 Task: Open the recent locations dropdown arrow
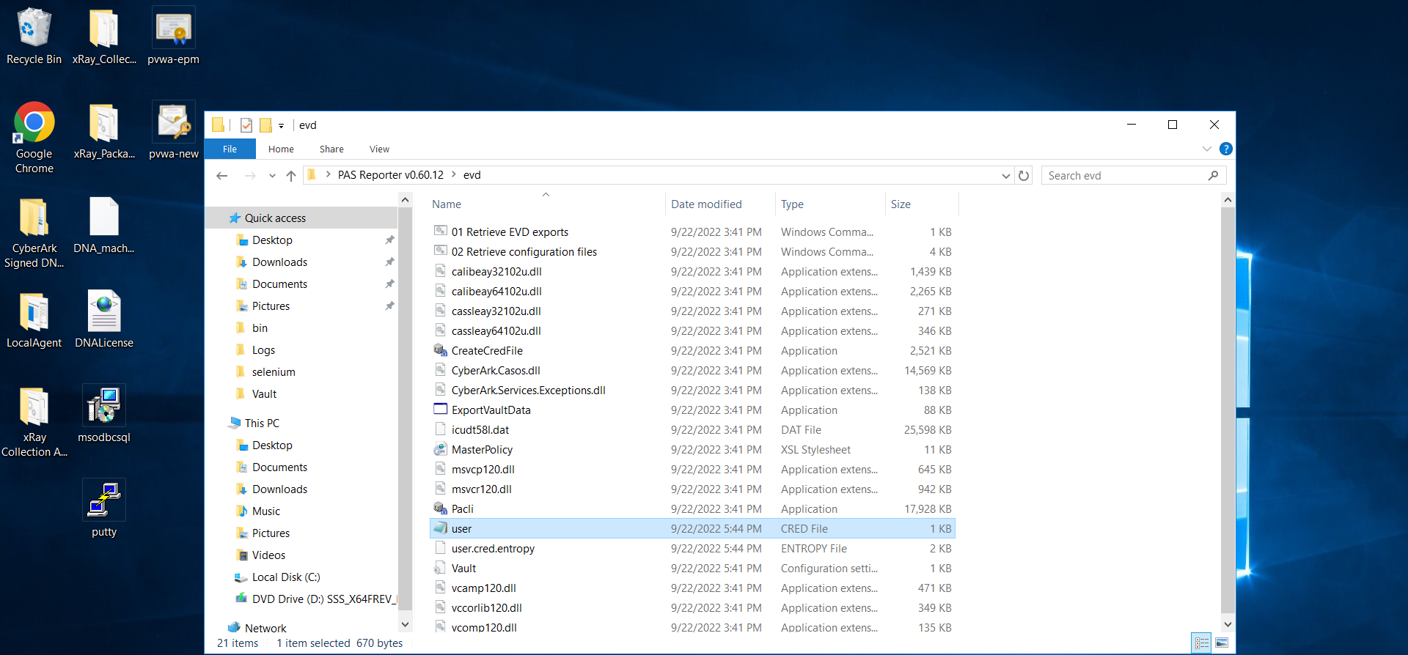click(x=272, y=175)
